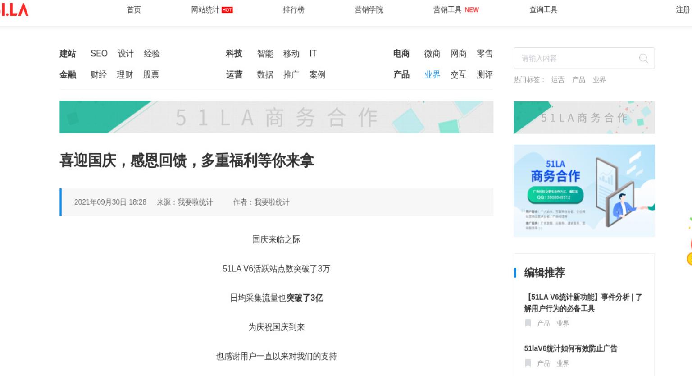Image resolution: width=692 pixels, height=376 pixels.
Task: Click the 51.LA logo
Action: pyautogui.click(x=14, y=9)
